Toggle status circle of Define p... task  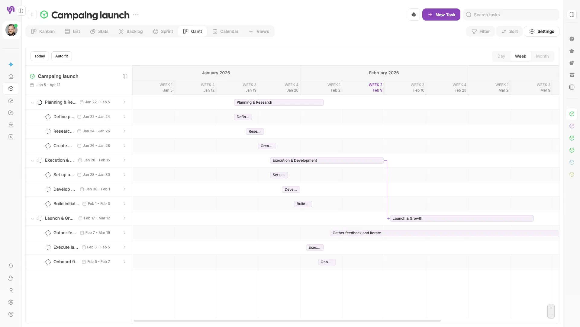[48, 117]
